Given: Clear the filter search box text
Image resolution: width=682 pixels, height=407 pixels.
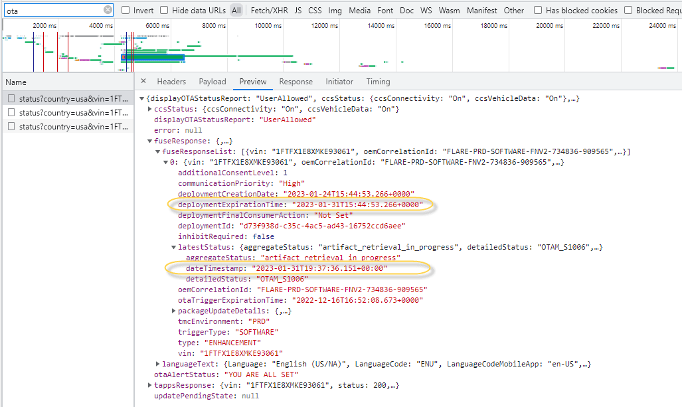Looking at the screenshot, I should pyautogui.click(x=108, y=10).
